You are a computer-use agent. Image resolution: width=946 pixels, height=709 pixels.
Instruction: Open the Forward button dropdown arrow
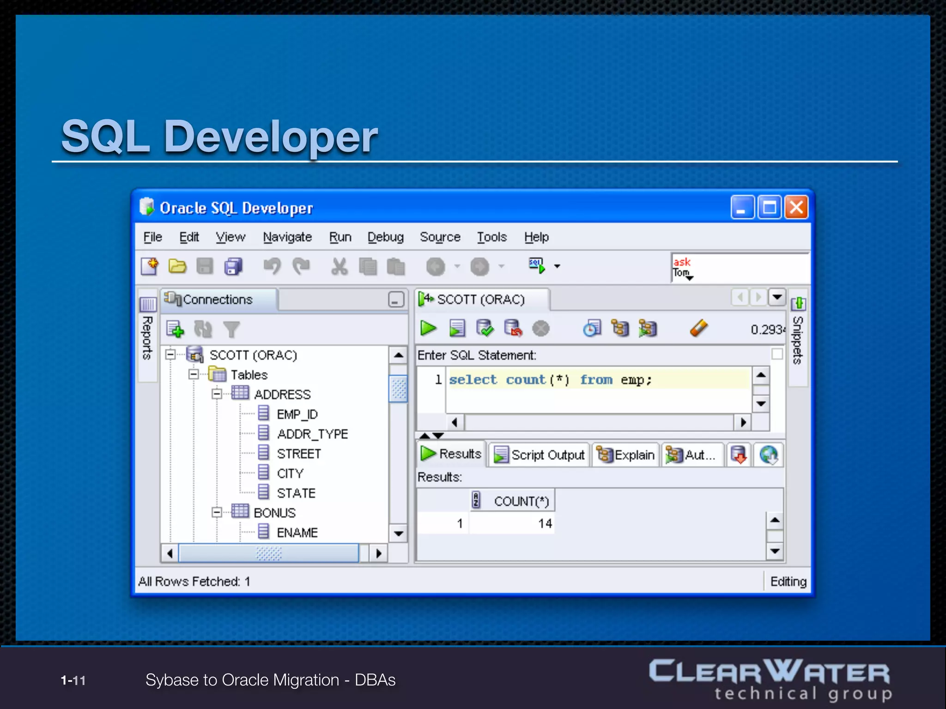point(502,266)
